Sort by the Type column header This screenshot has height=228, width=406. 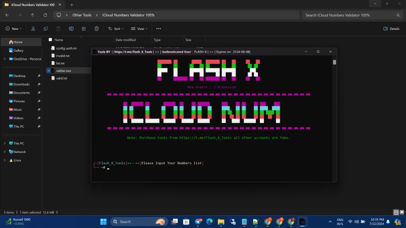(x=157, y=40)
